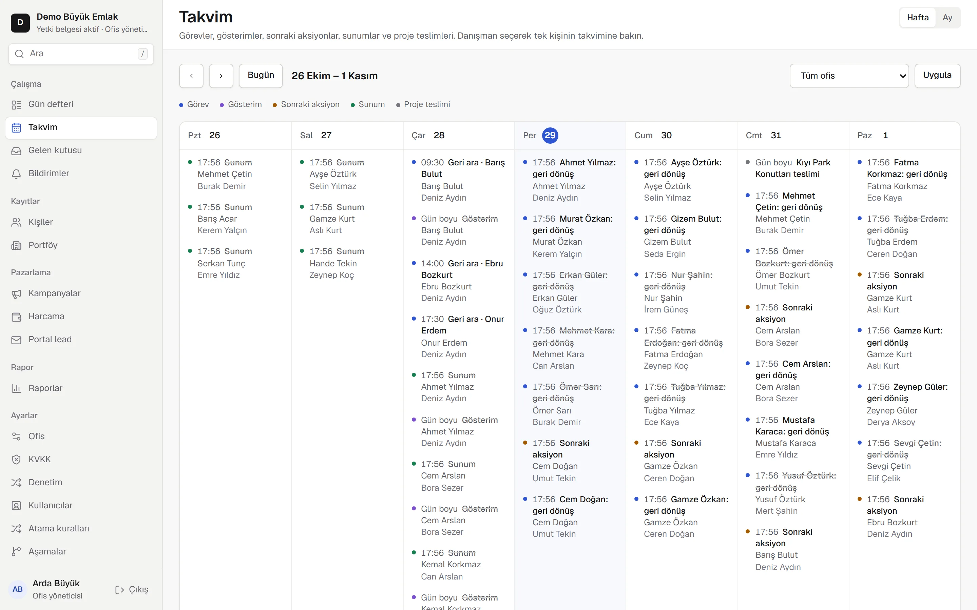Open the Kişiler people icon

[x=16, y=222]
